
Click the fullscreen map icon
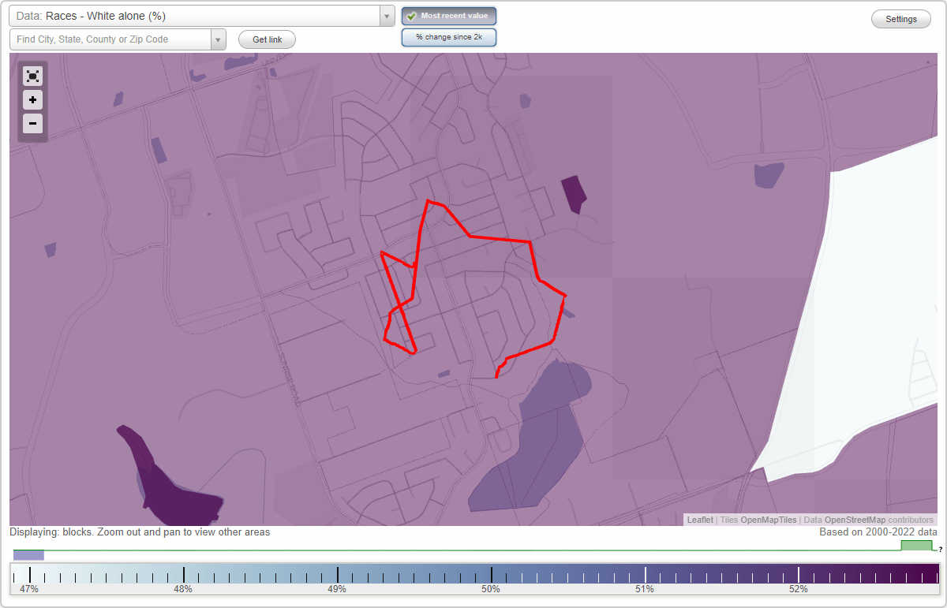[x=32, y=76]
